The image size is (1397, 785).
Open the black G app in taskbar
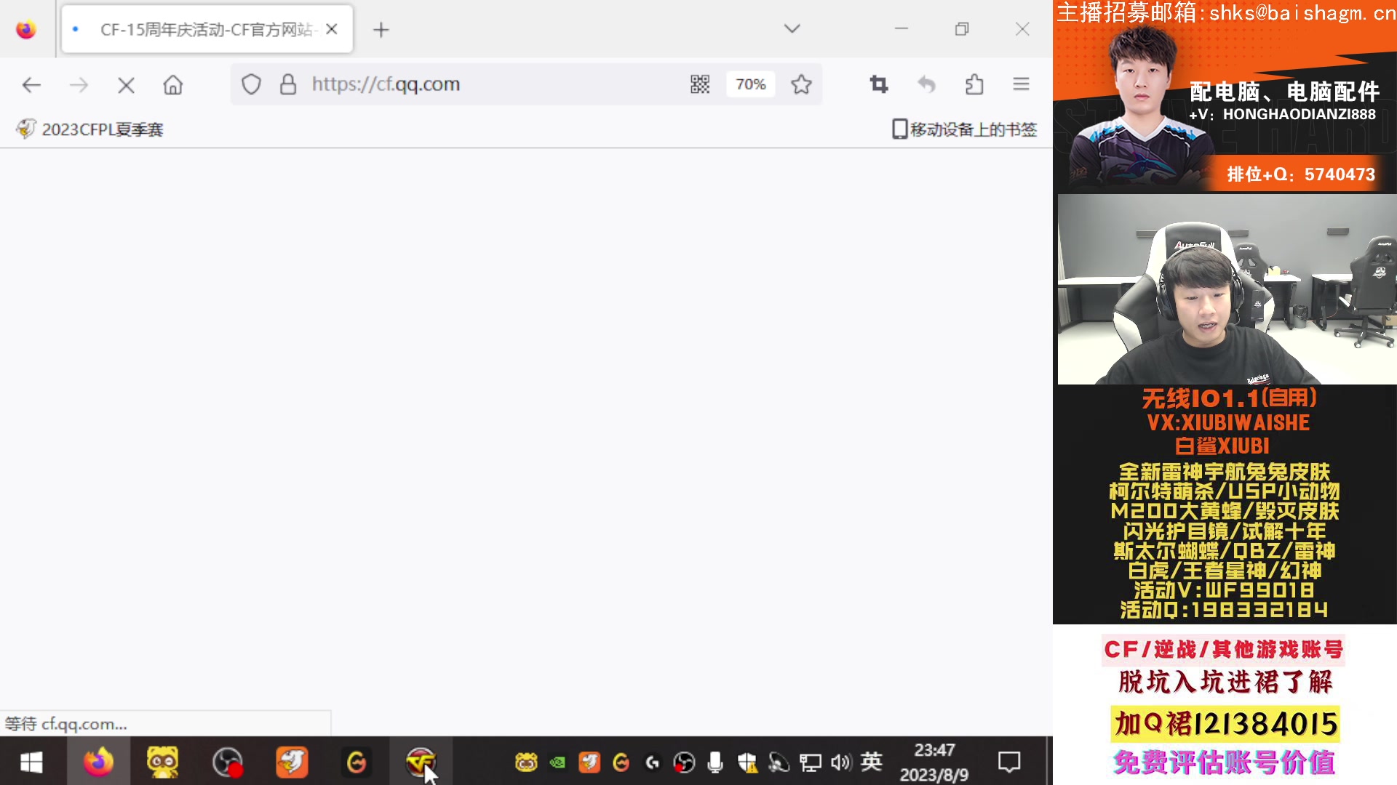(357, 762)
